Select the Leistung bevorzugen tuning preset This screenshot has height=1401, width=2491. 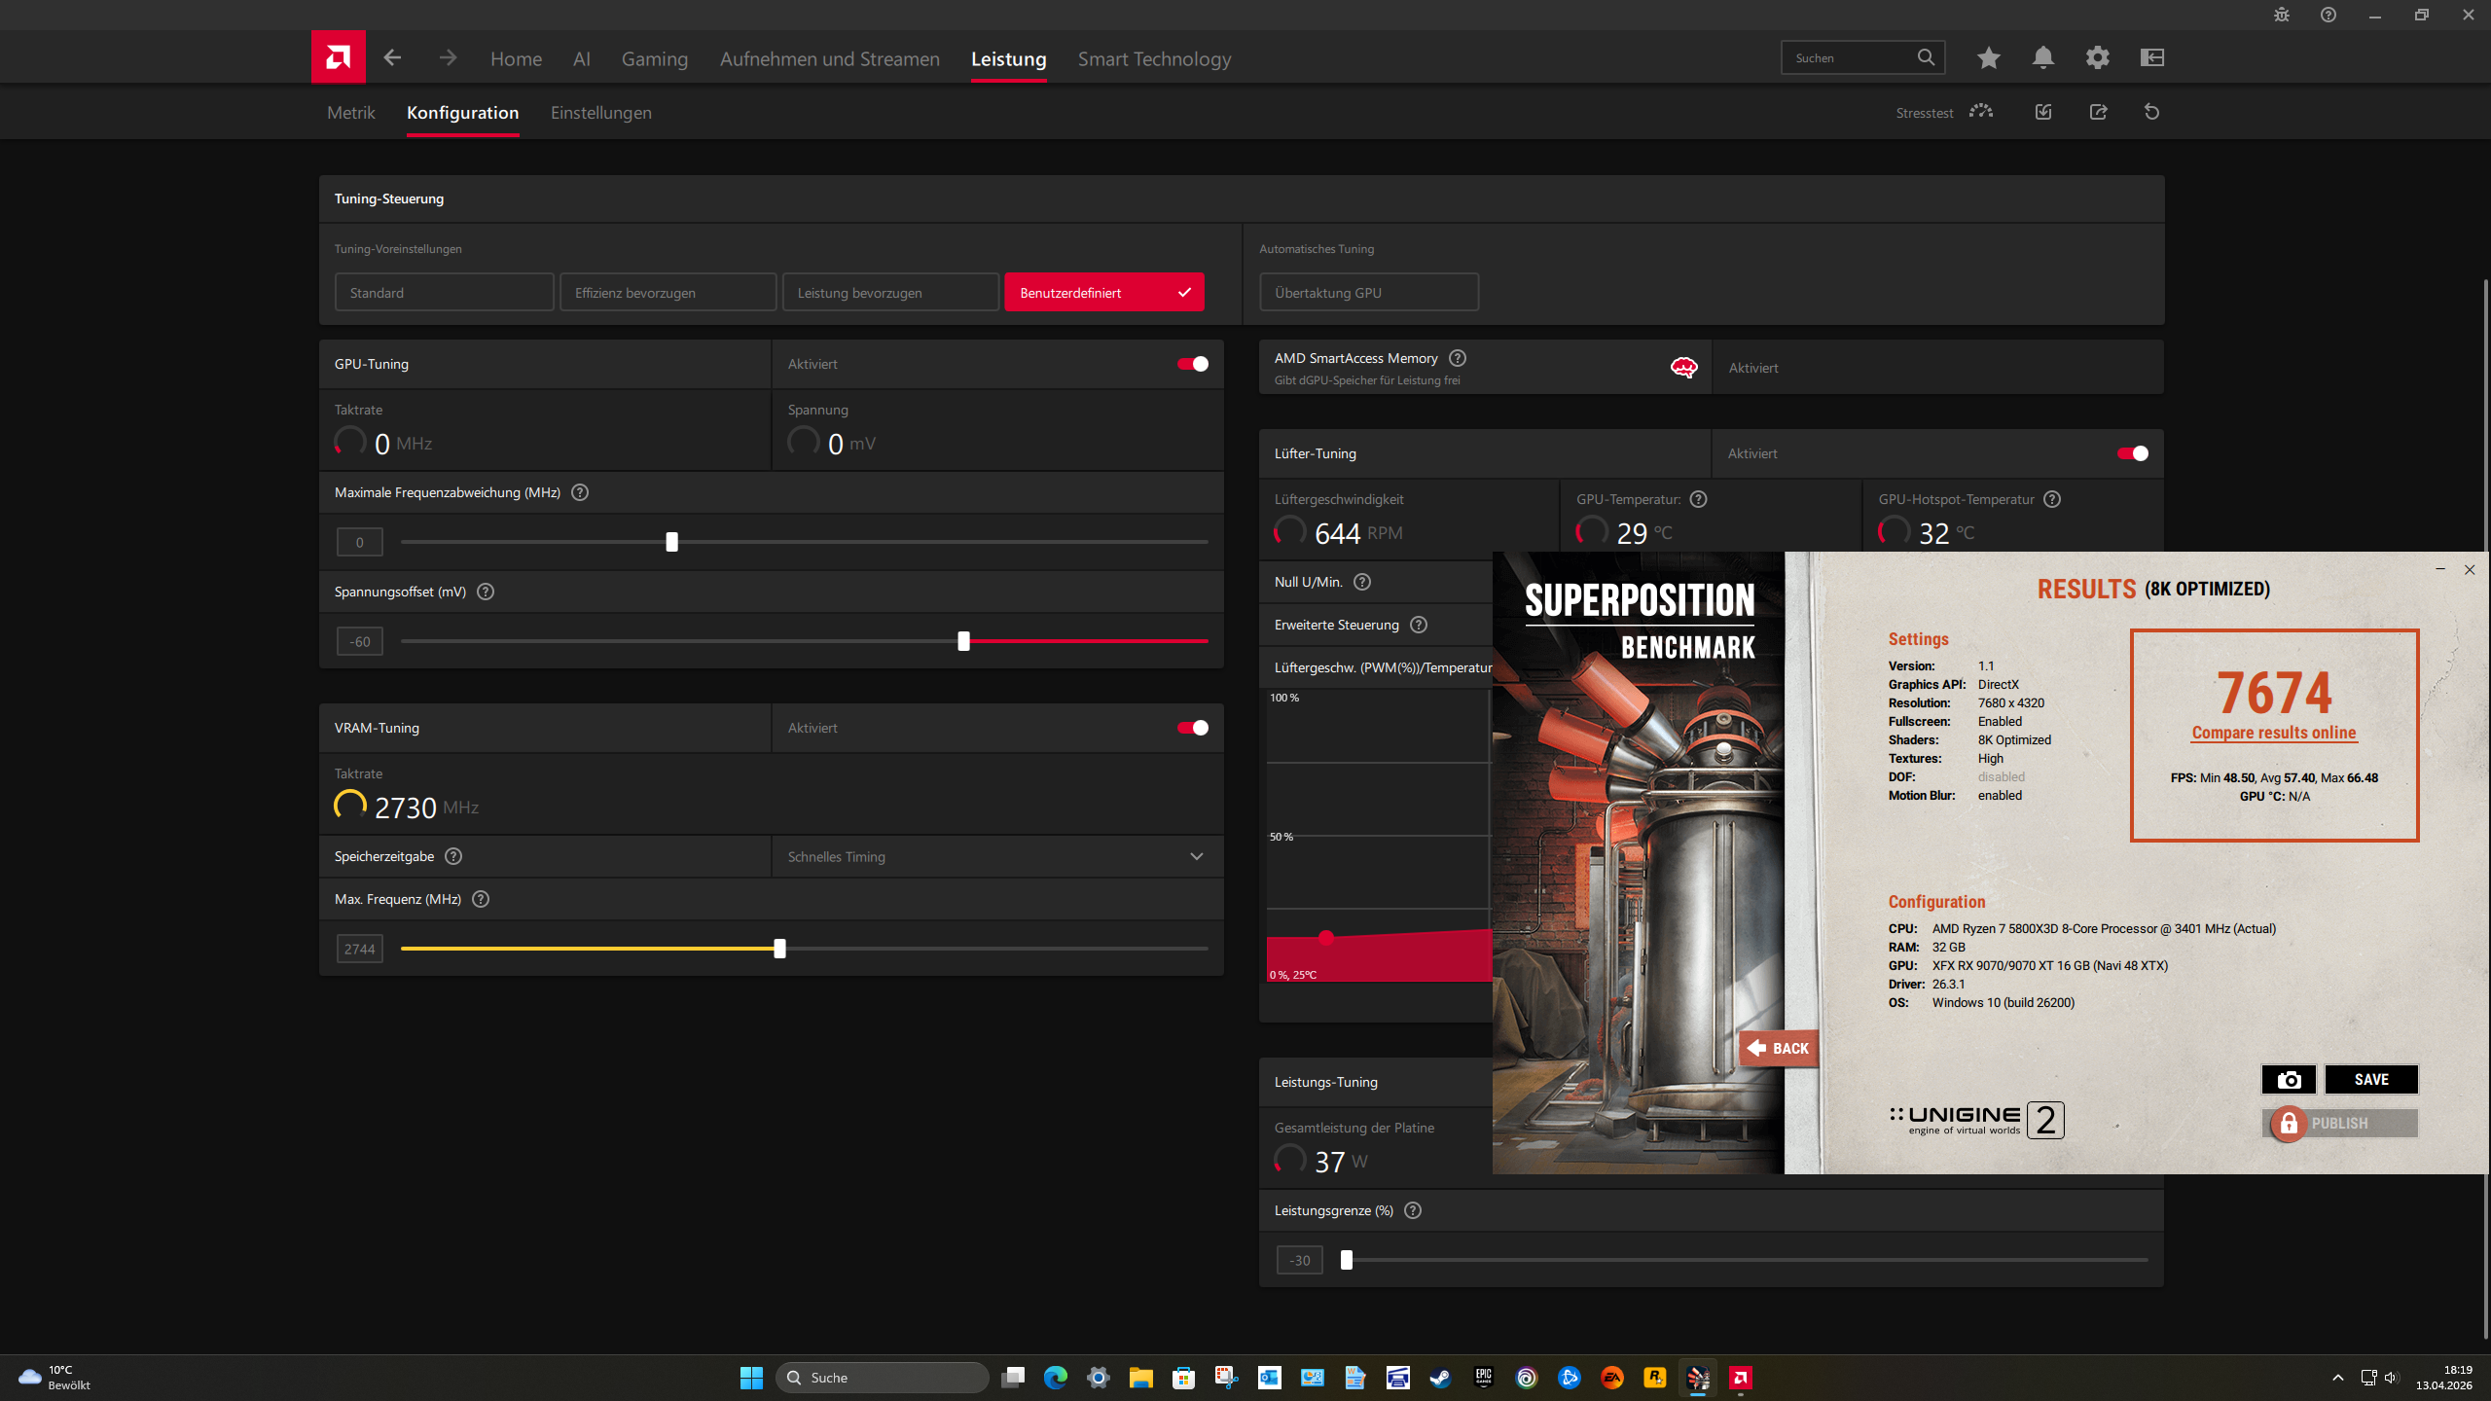click(x=889, y=292)
